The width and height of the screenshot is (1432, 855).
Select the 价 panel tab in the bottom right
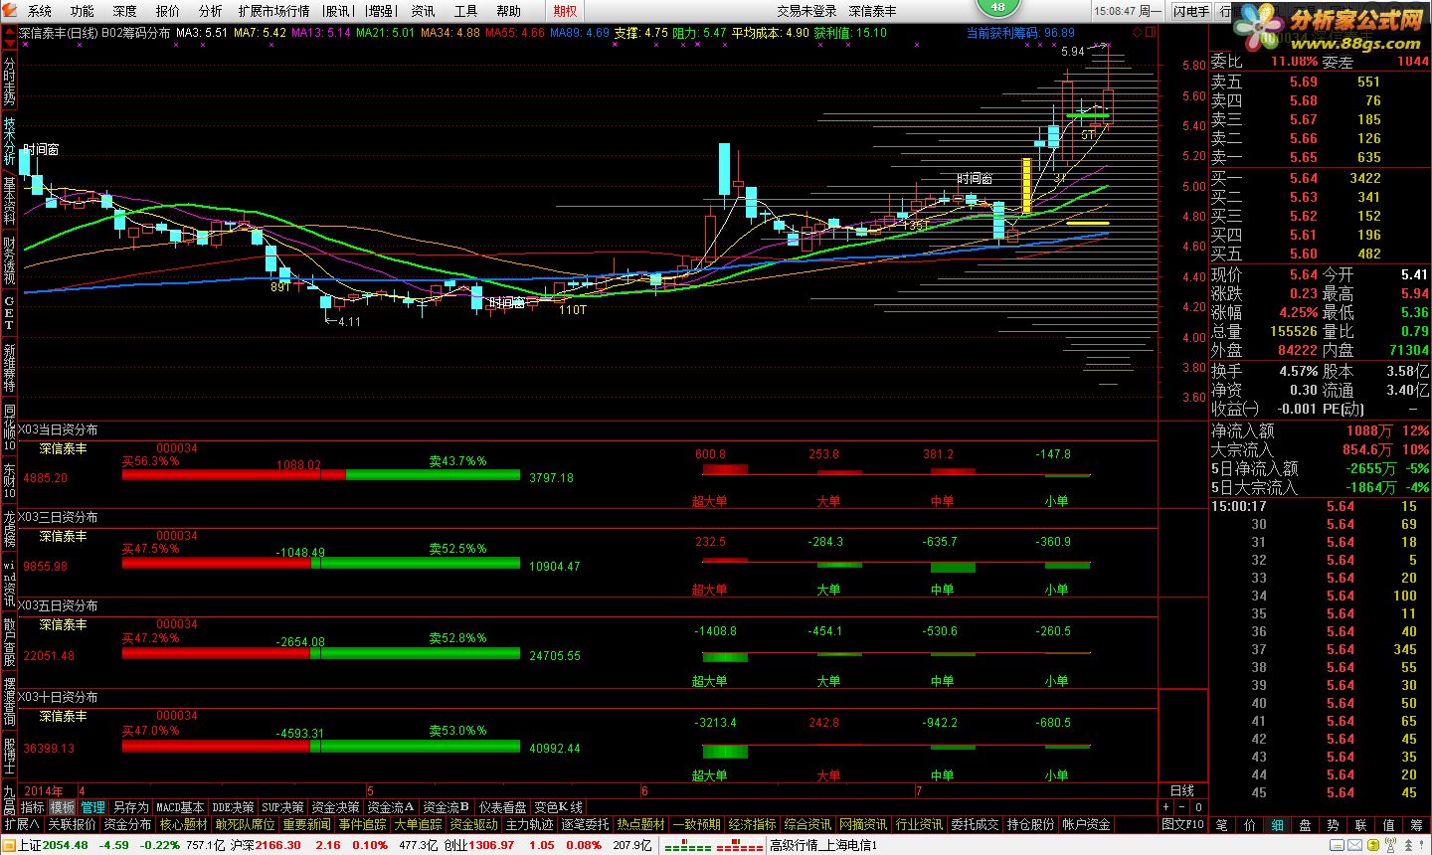1249,825
